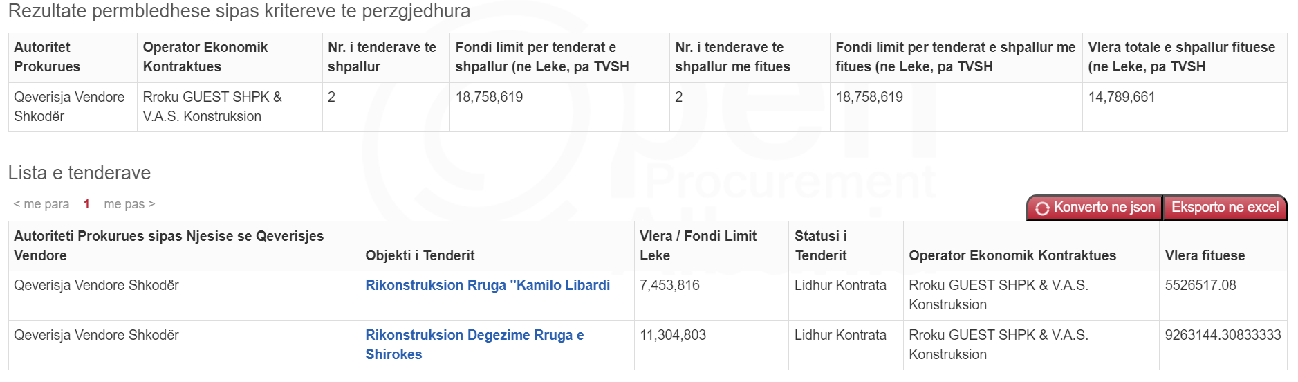The width and height of the screenshot is (1298, 382).
Task: Select page number 1 in pagination
Action: pos(86,204)
